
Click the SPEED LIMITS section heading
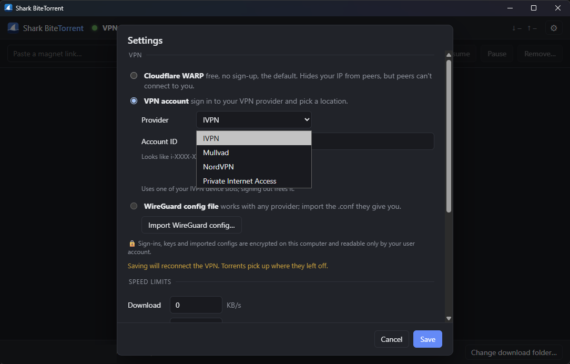(x=150, y=282)
